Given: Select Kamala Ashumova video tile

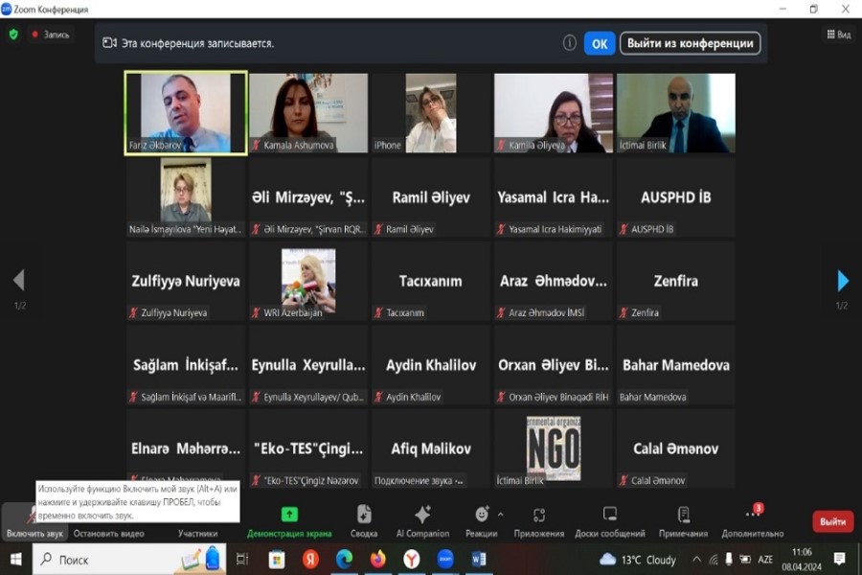Looking at the screenshot, I should click(308, 113).
